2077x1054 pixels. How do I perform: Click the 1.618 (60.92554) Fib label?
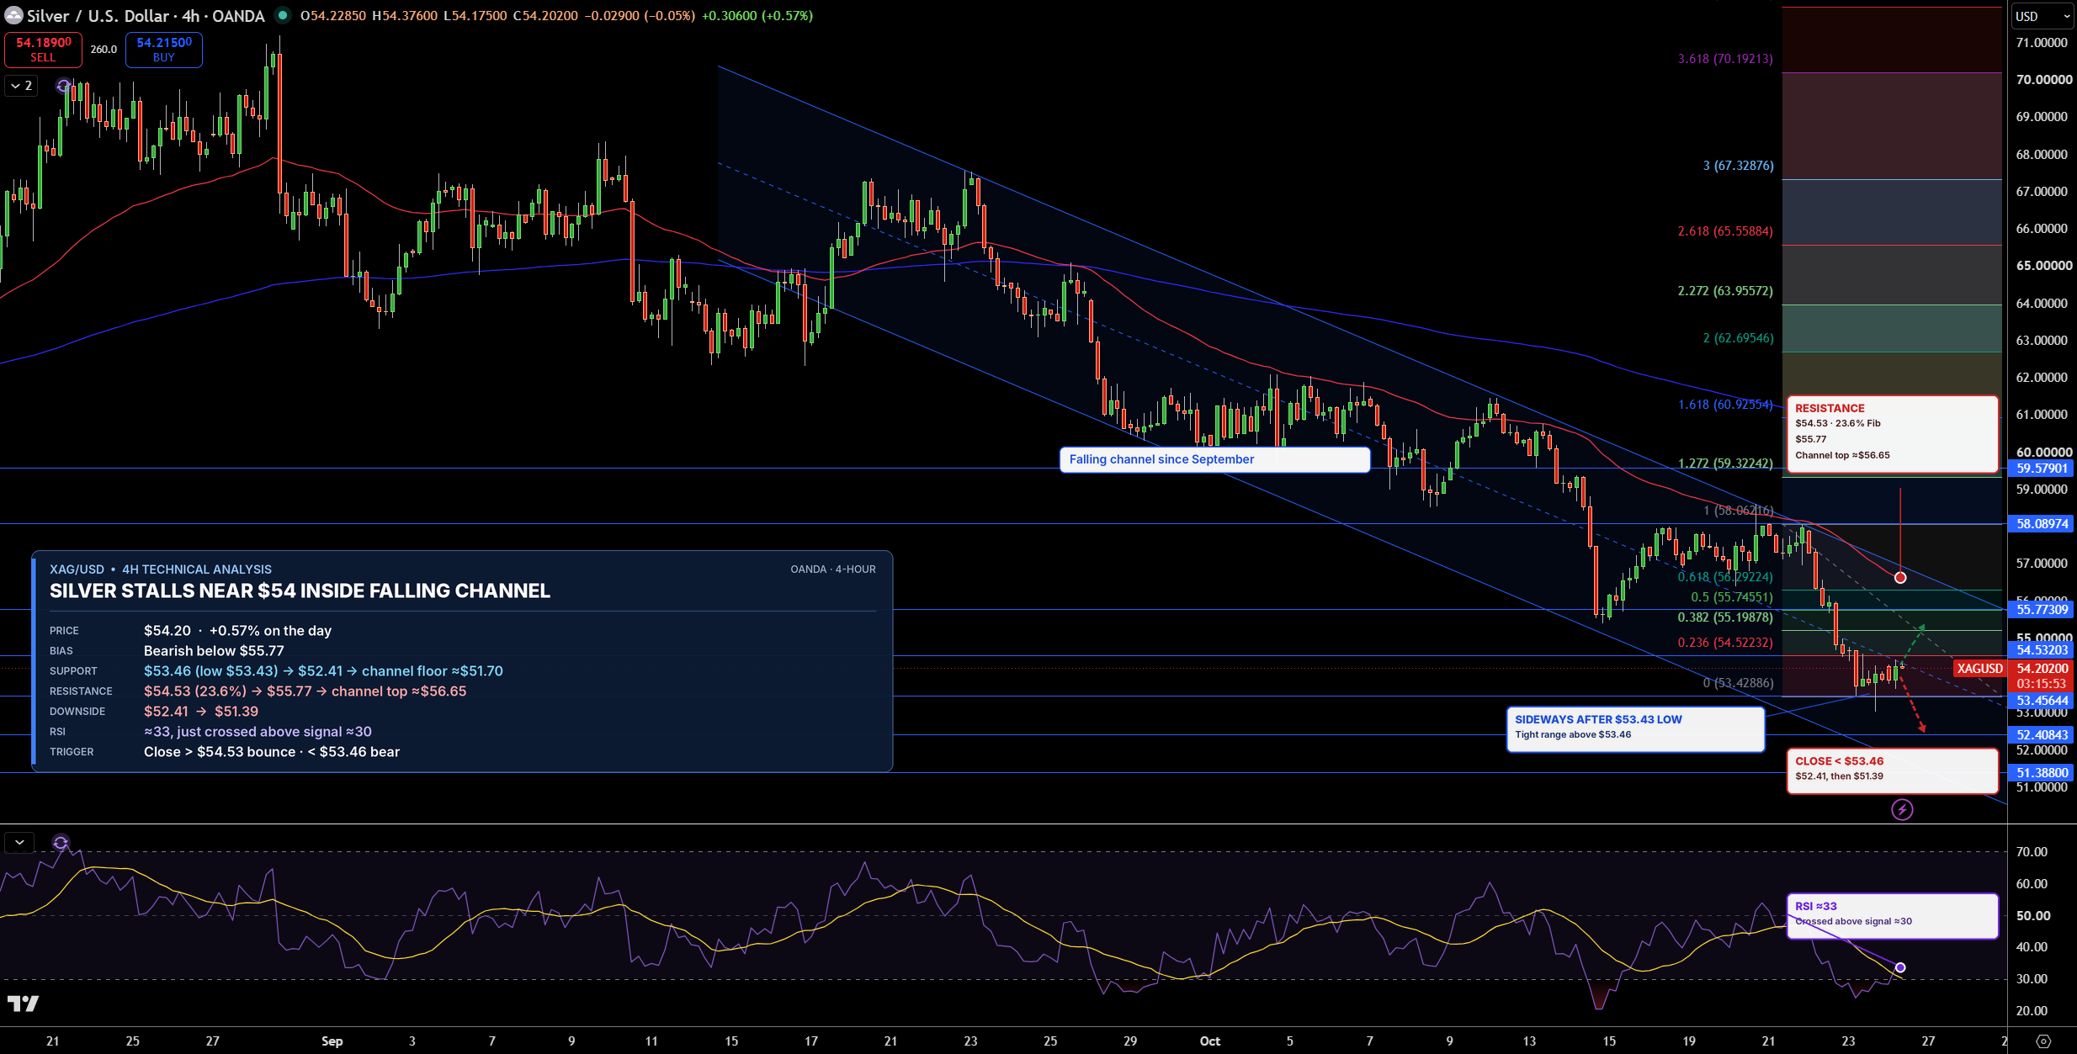tap(1725, 405)
